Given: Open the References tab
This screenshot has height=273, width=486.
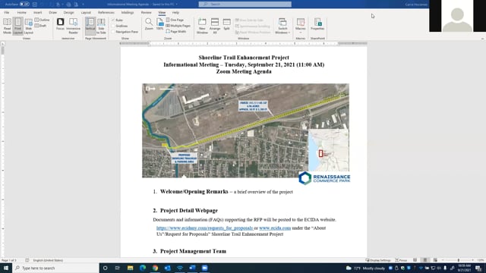Looking at the screenshot, I should pyautogui.click(x=106, y=13).
